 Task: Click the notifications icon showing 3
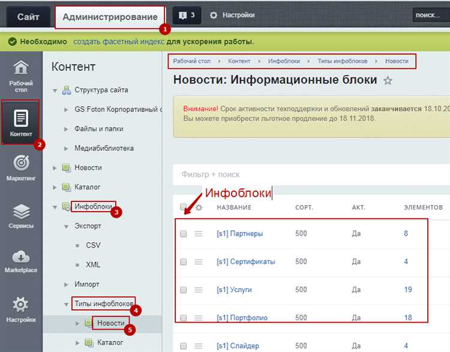[187, 15]
